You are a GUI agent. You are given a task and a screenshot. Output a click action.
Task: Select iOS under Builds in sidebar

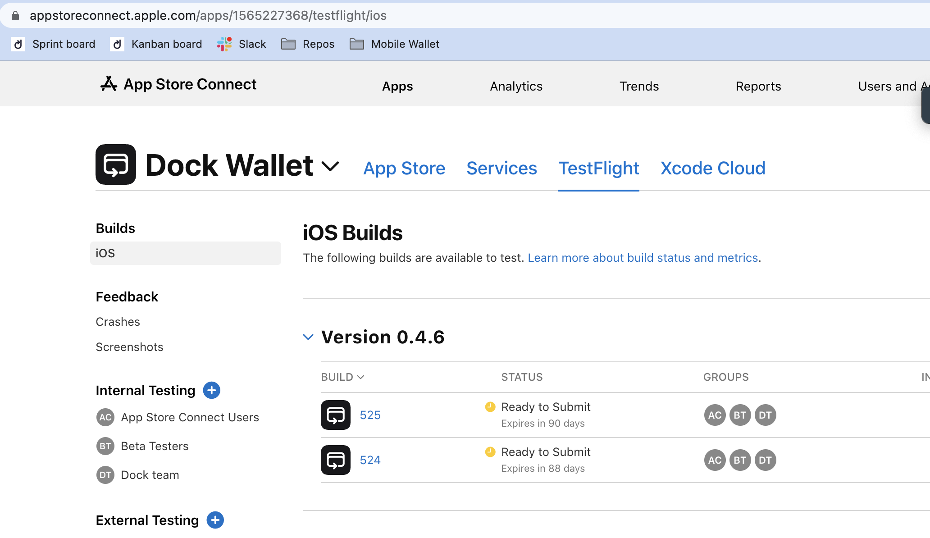click(186, 253)
